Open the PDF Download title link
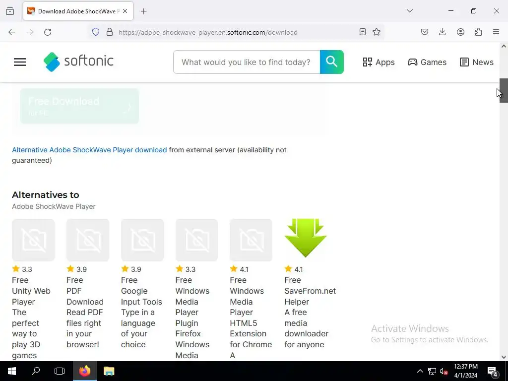This screenshot has height=381, width=508. tap(85, 296)
